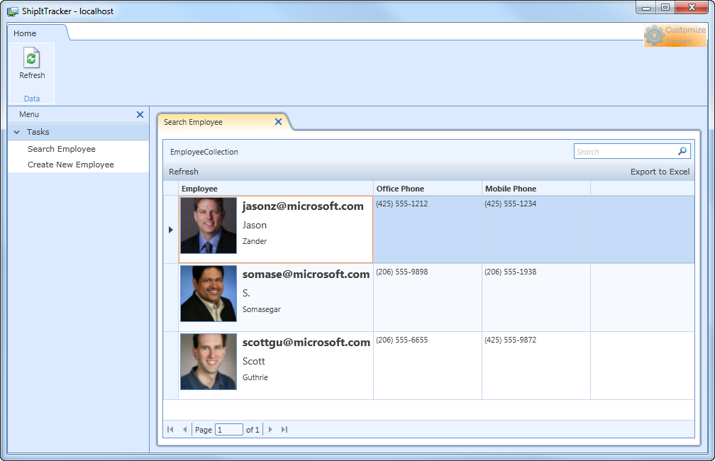Click the magnifier icon in the Search box
This screenshot has width=715, height=461.
click(682, 151)
